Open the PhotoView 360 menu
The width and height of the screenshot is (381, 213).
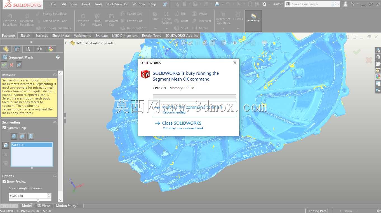[117, 4]
